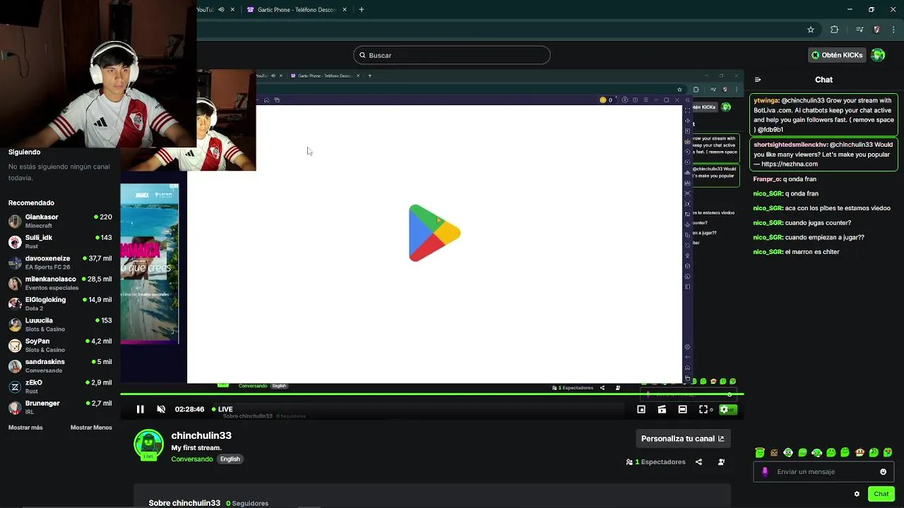
Task: Mute the YouTube tab audio icon
Action: coord(221,10)
